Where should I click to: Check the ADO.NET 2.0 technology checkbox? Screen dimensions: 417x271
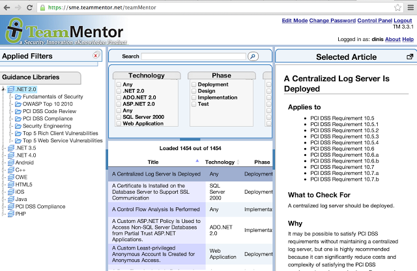[x=119, y=97]
